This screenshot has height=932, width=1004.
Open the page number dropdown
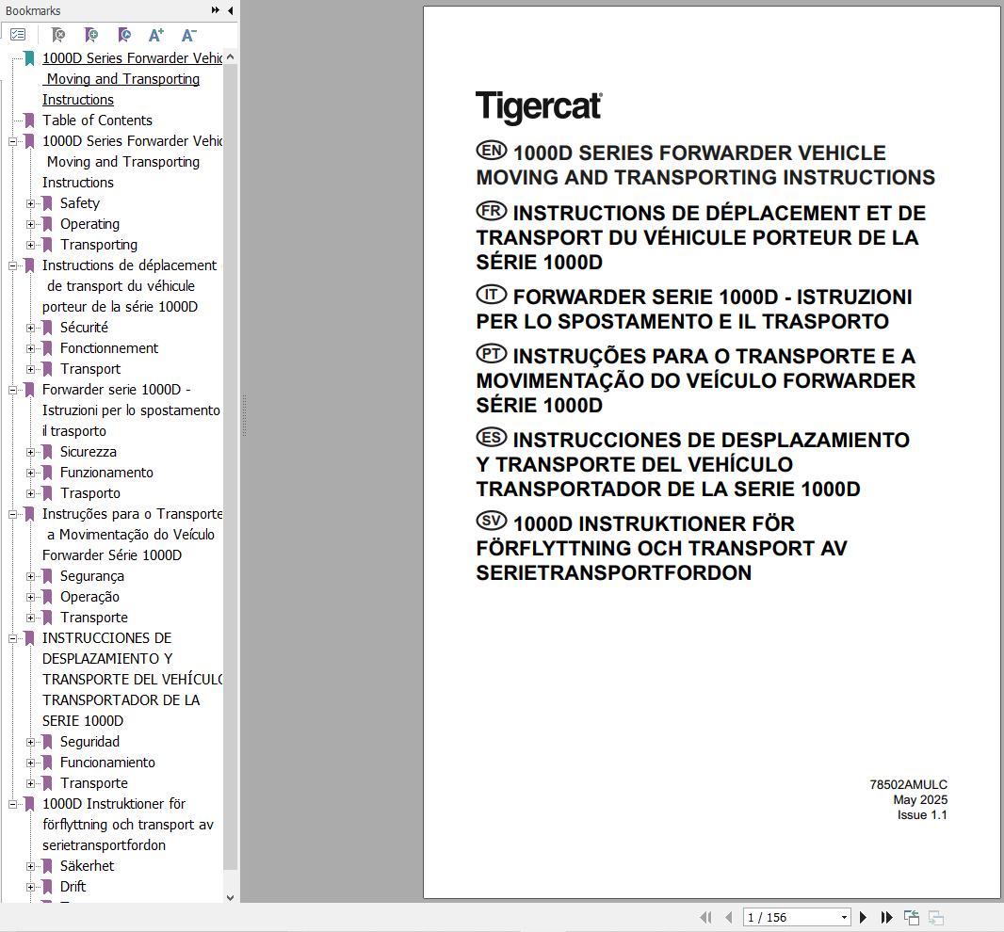coord(845,917)
